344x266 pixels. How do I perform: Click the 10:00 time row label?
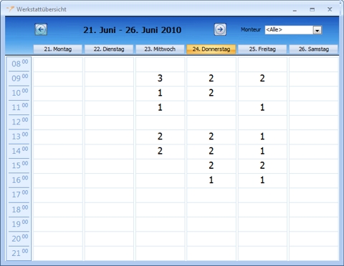click(19, 93)
